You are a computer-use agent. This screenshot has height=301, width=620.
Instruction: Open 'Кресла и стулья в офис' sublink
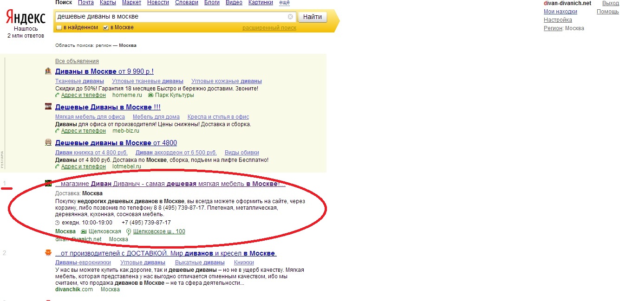(218, 117)
